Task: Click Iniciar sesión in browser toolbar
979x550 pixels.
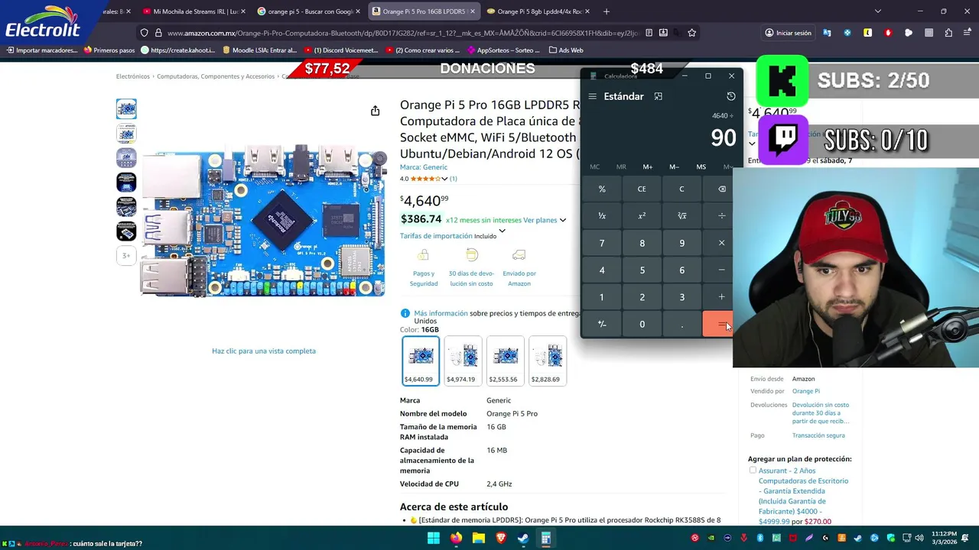Action: click(x=788, y=33)
